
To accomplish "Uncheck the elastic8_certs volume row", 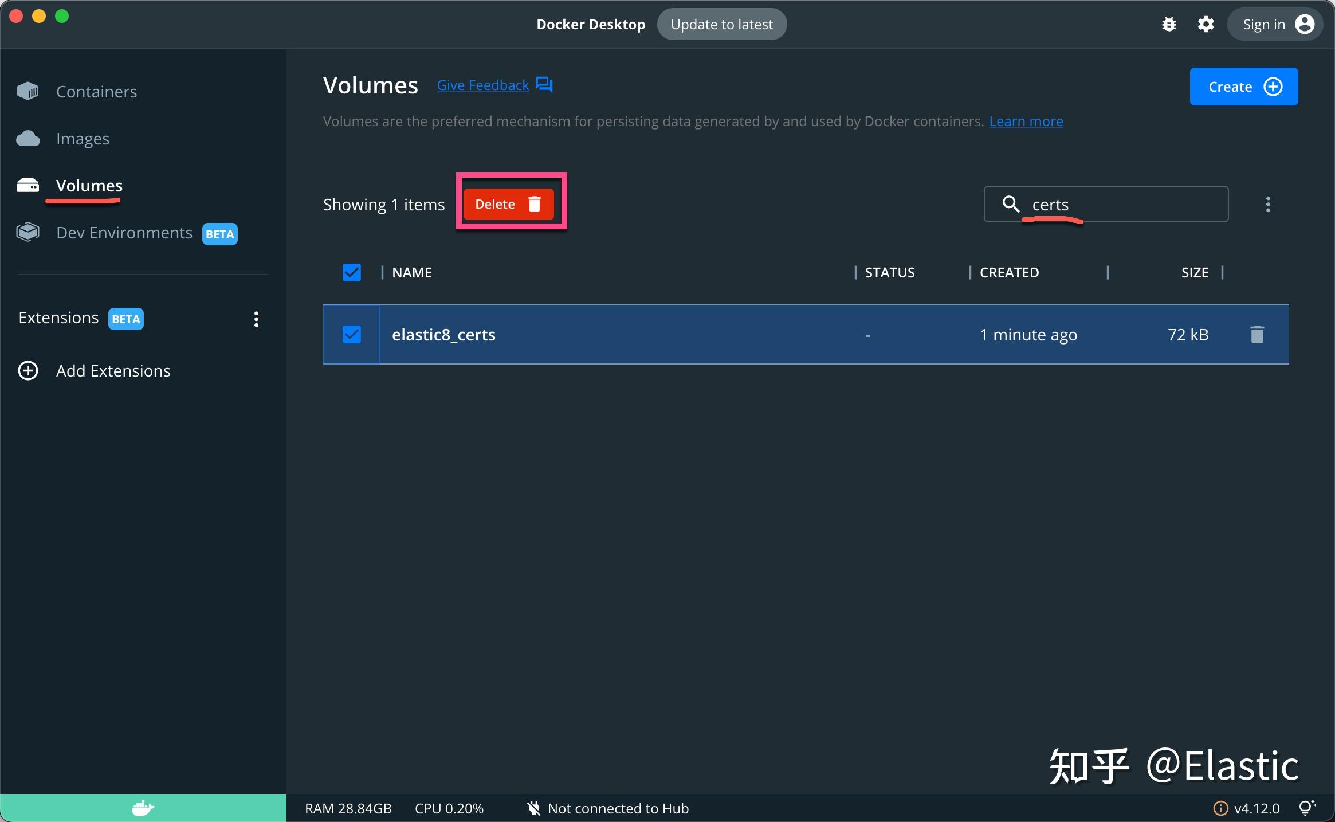I will pyautogui.click(x=351, y=334).
